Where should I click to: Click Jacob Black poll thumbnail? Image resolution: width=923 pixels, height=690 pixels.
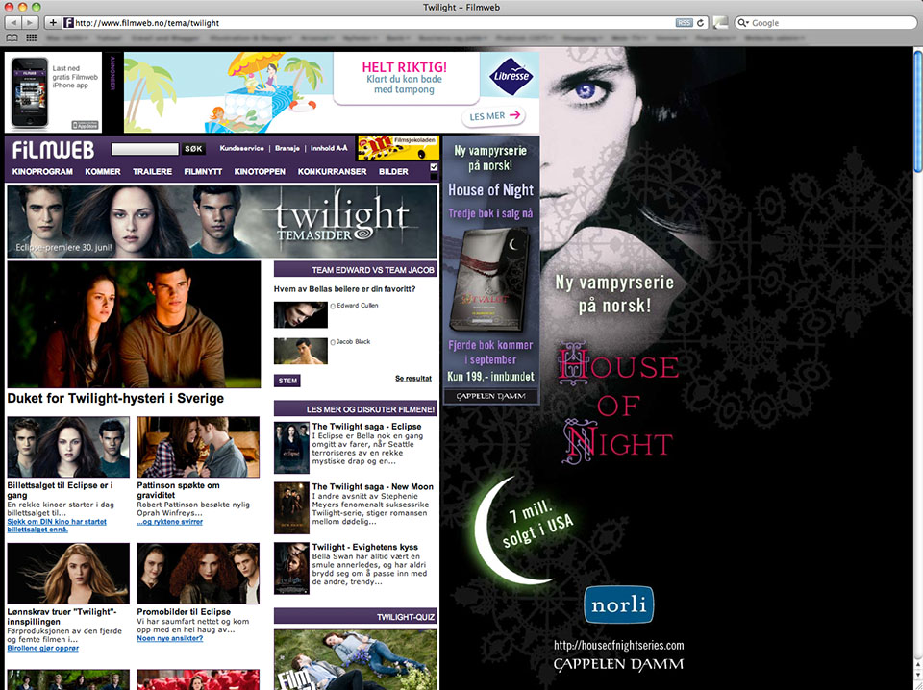click(x=301, y=351)
